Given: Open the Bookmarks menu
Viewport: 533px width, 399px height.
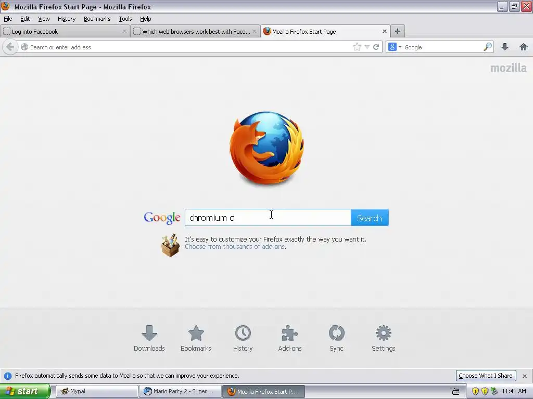Looking at the screenshot, I should coord(97,19).
